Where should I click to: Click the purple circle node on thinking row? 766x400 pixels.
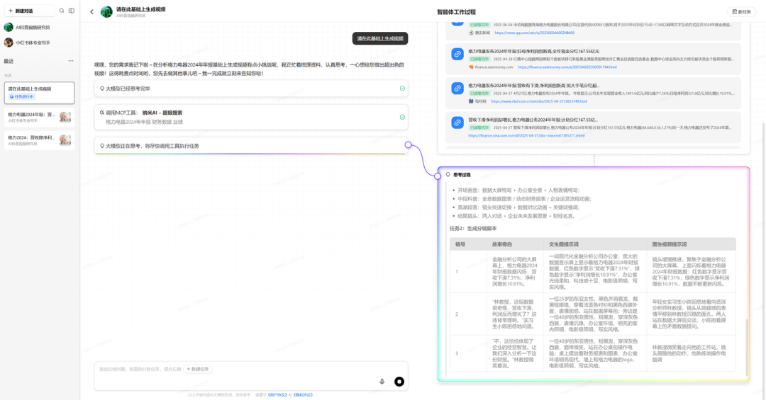408,145
